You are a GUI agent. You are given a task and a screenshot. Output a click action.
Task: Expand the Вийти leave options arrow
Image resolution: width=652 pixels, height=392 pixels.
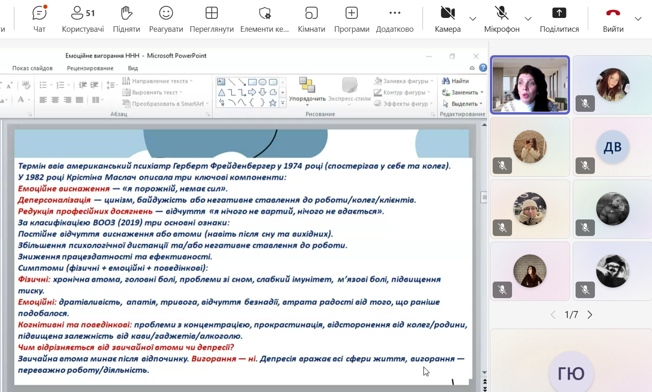[x=638, y=19]
